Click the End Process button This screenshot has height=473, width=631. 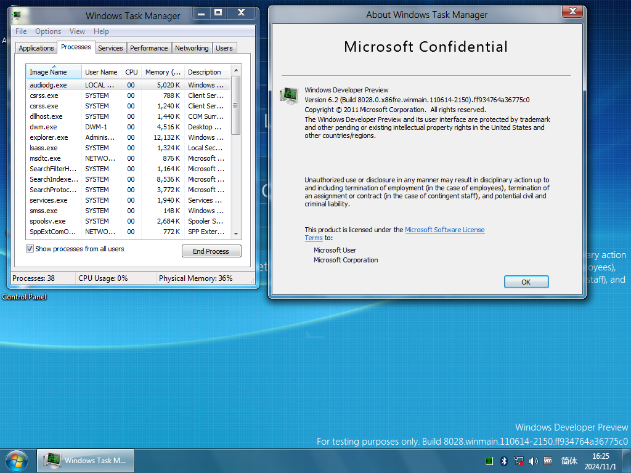point(211,251)
